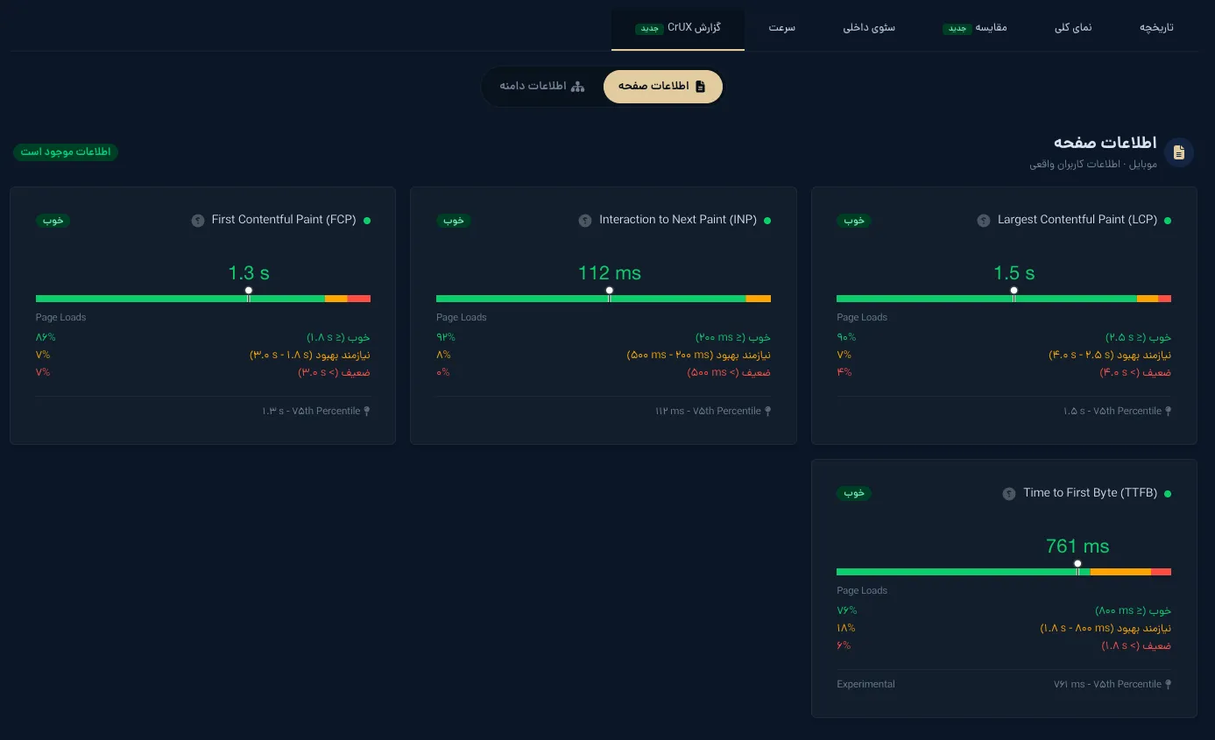Open the سرعت tab
This screenshot has height=740, width=1215.
(x=782, y=28)
